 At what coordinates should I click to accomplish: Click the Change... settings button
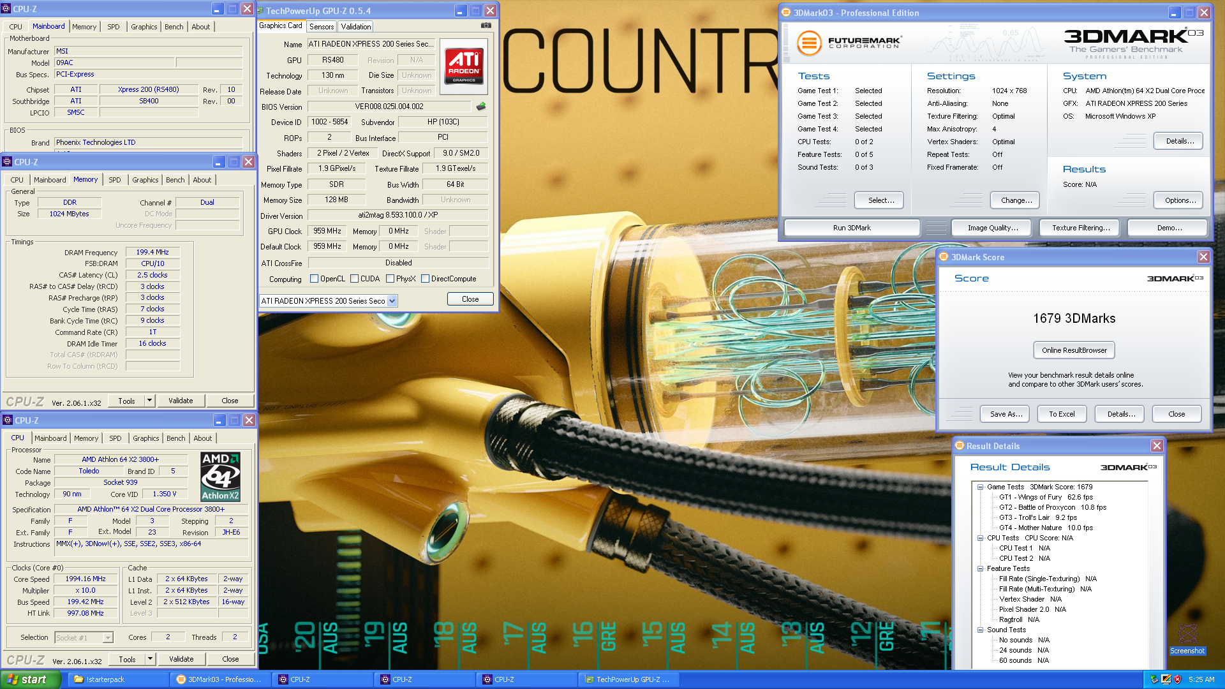[x=1016, y=200]
